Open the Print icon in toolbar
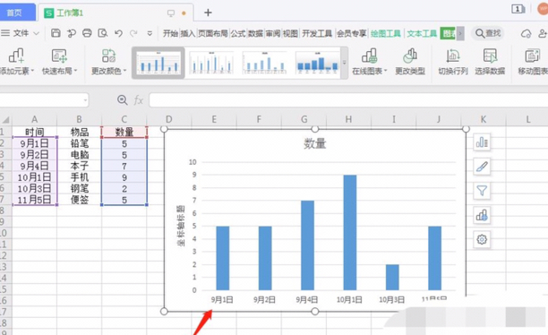This screenshot has height=335, width=548. pyautogui.click(x=87, y=33)
